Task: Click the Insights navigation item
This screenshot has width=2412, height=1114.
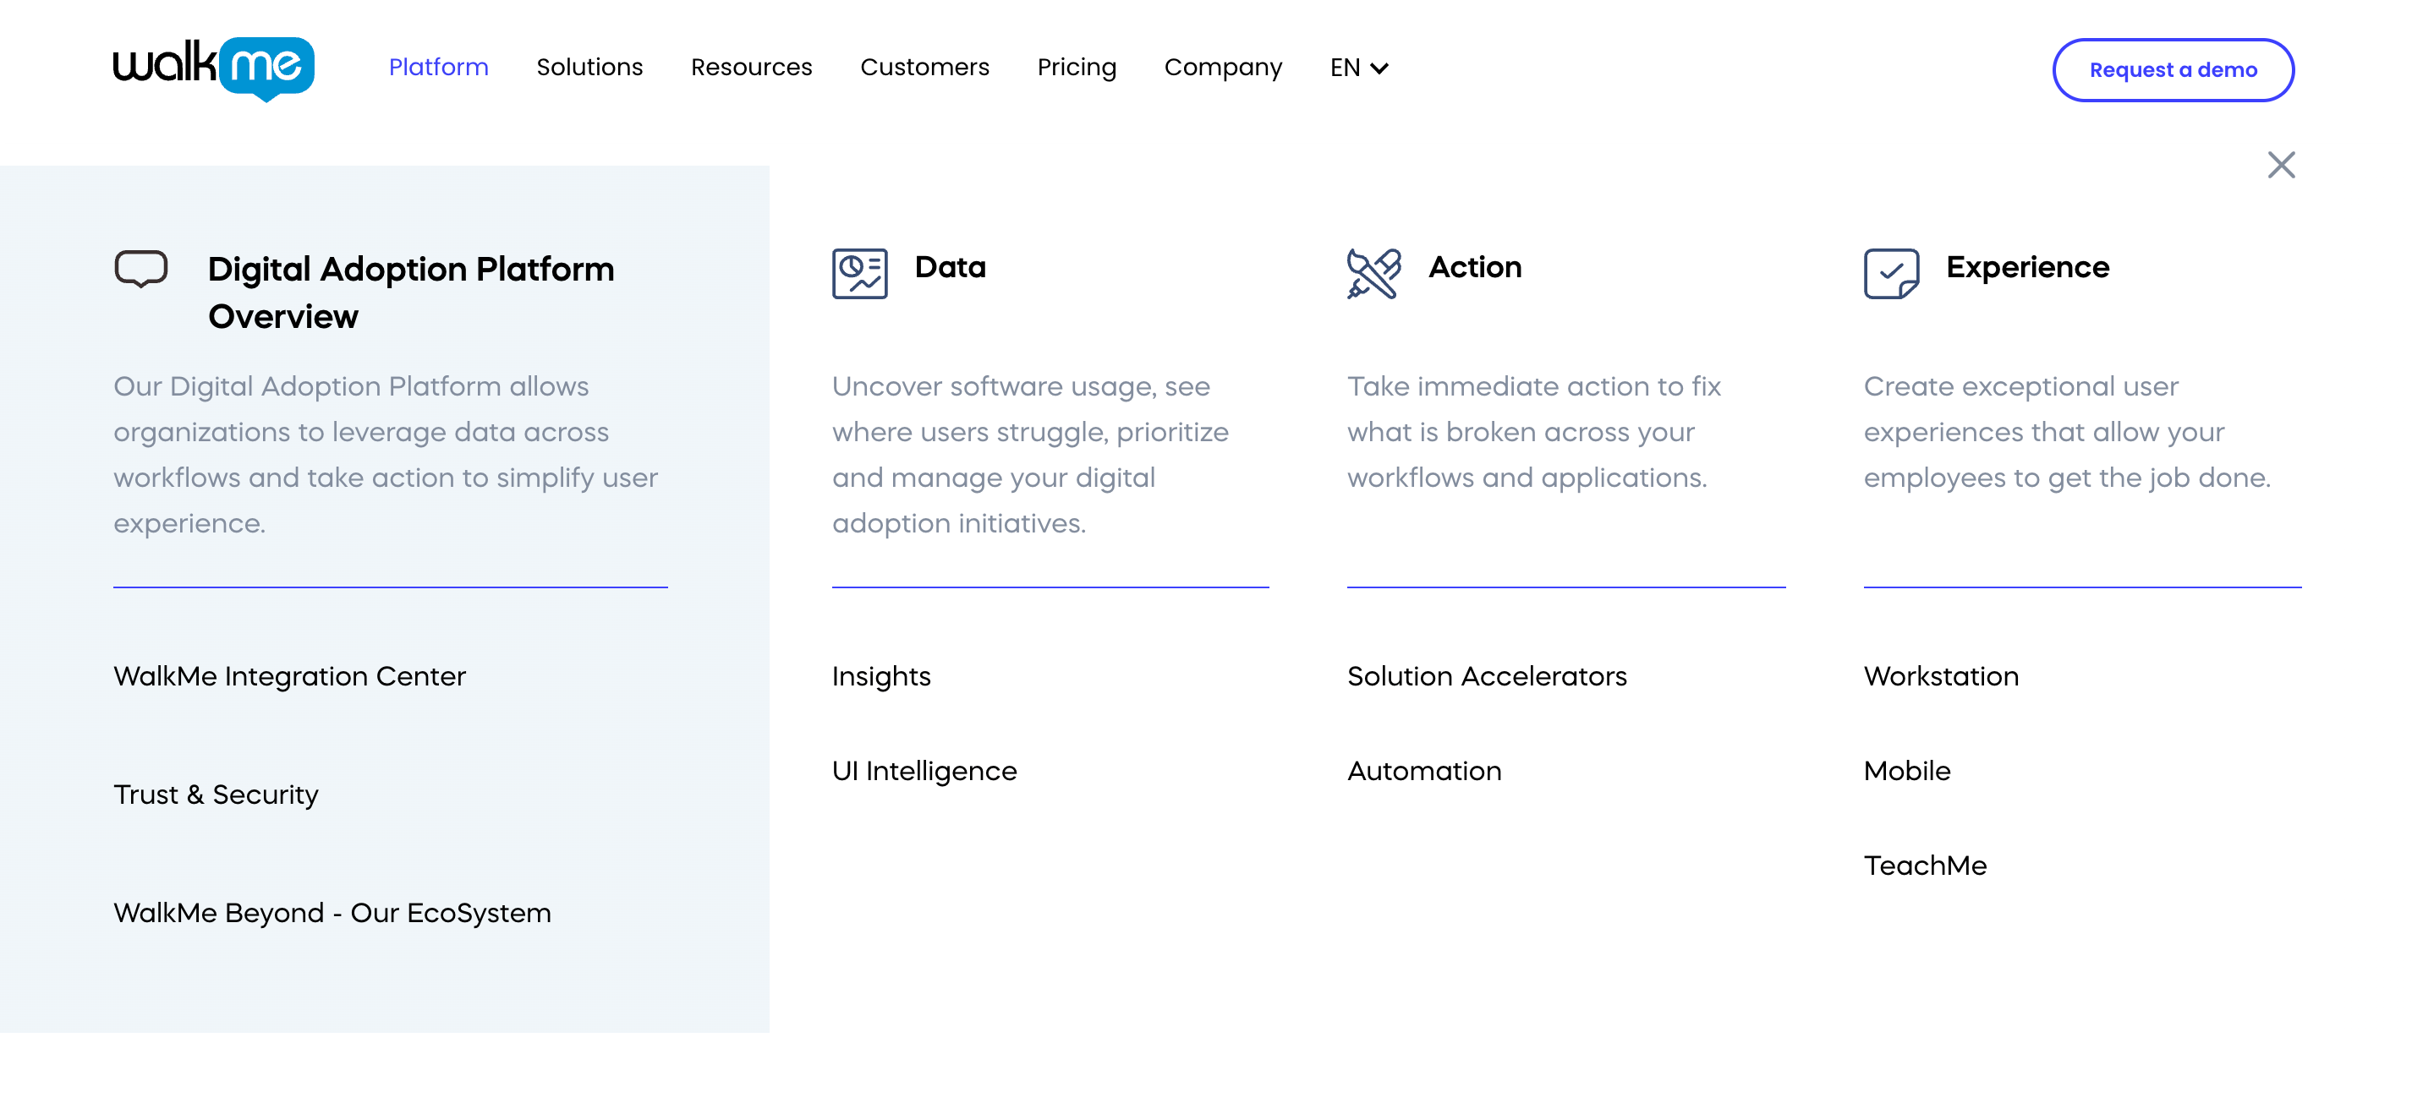Action: click(881, 674)
